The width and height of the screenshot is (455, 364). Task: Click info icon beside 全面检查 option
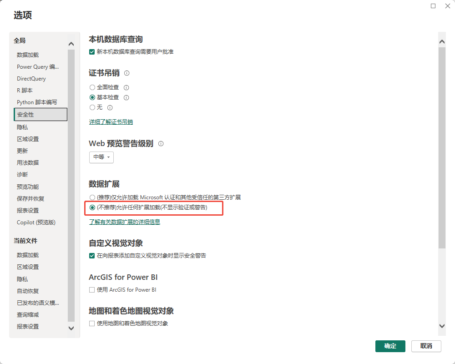pos(126,87)
